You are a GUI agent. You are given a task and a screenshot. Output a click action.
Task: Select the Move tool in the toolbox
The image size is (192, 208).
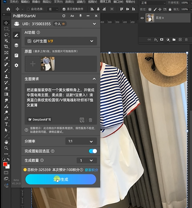(x=6, y=23)
